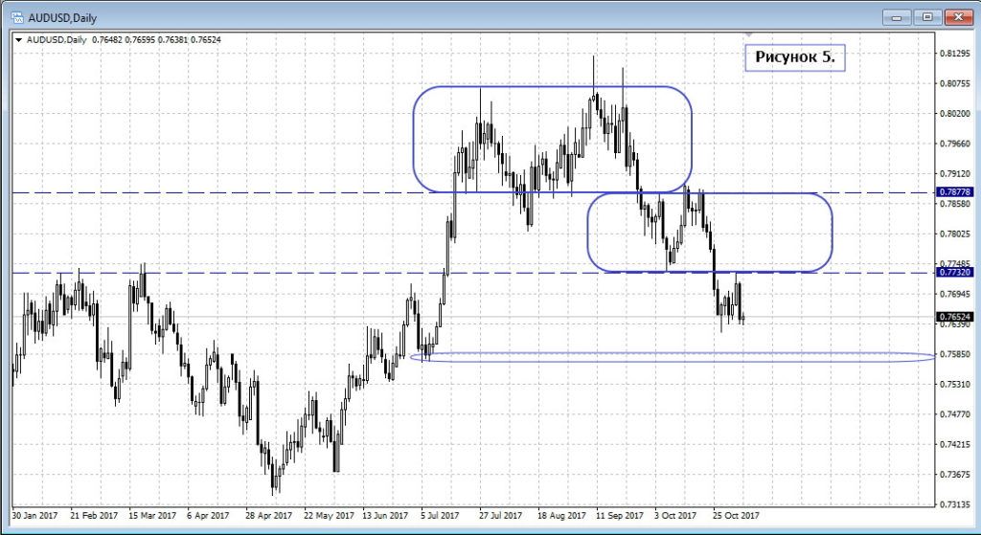Screen dimensions: 981x535
Task: Click the small triangle before AUDUSD,Daily chart label
Action: [19, 39]
